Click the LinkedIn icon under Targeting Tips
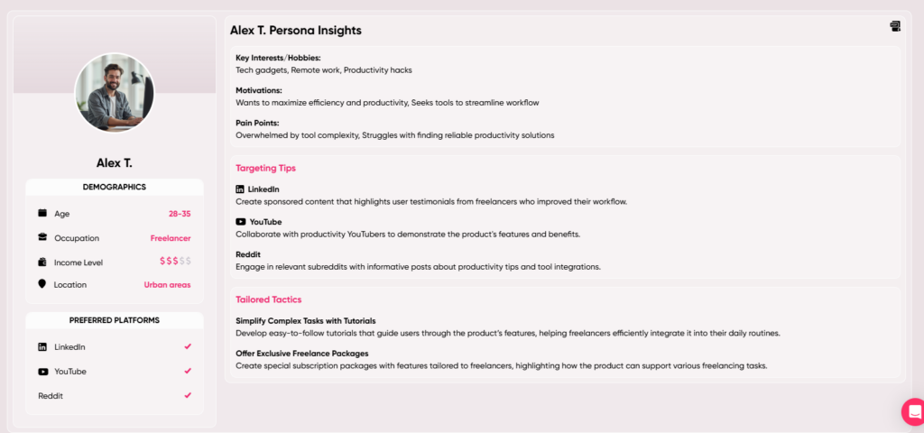 240,189
